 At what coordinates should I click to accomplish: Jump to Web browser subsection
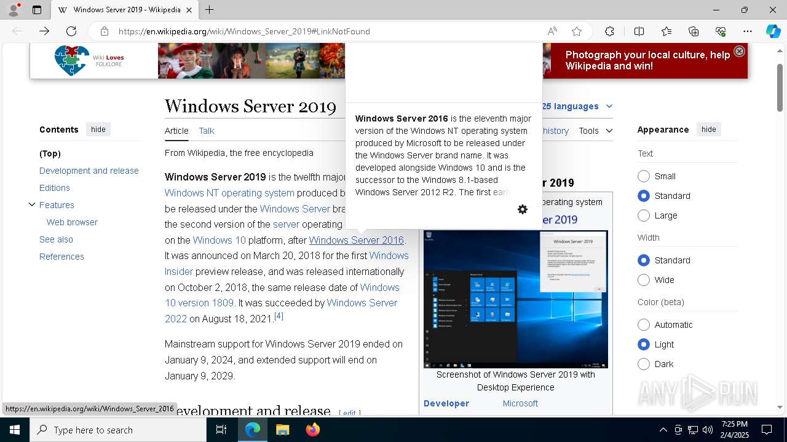72,222
